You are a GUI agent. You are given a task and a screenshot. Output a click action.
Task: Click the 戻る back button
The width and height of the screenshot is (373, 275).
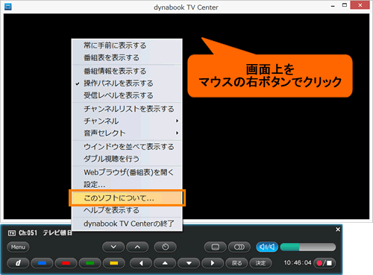[236, 263]
